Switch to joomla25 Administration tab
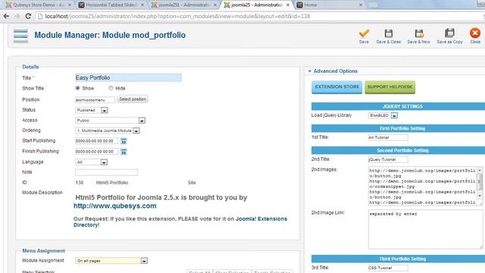Image resolution: width=485 pixels, height=273 pixels. [256, 5]
